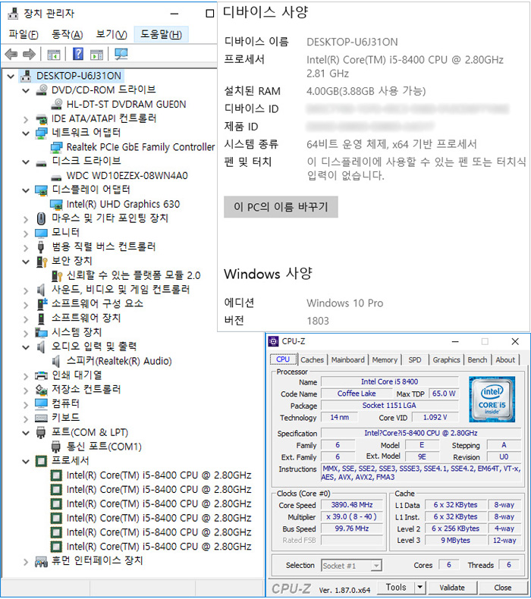Collapse the processors branch

click(x=26, y=462)
